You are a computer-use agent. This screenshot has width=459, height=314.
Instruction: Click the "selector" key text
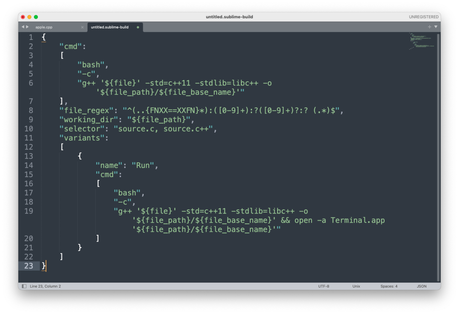[82, 129]
